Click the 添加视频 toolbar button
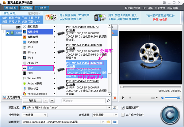 pos(11,8)
